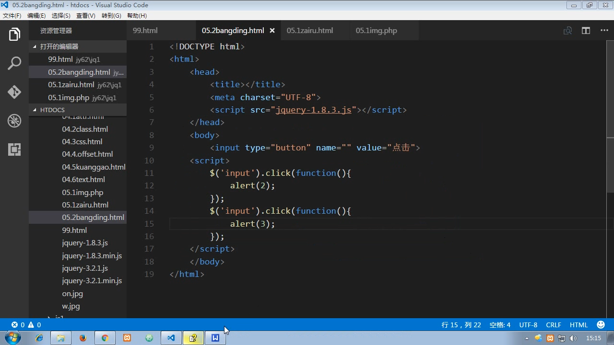Screen dimensions: 614x345
Task: Change file encoding UTF-8 in status bar
Action: click(x=528, y=325)
